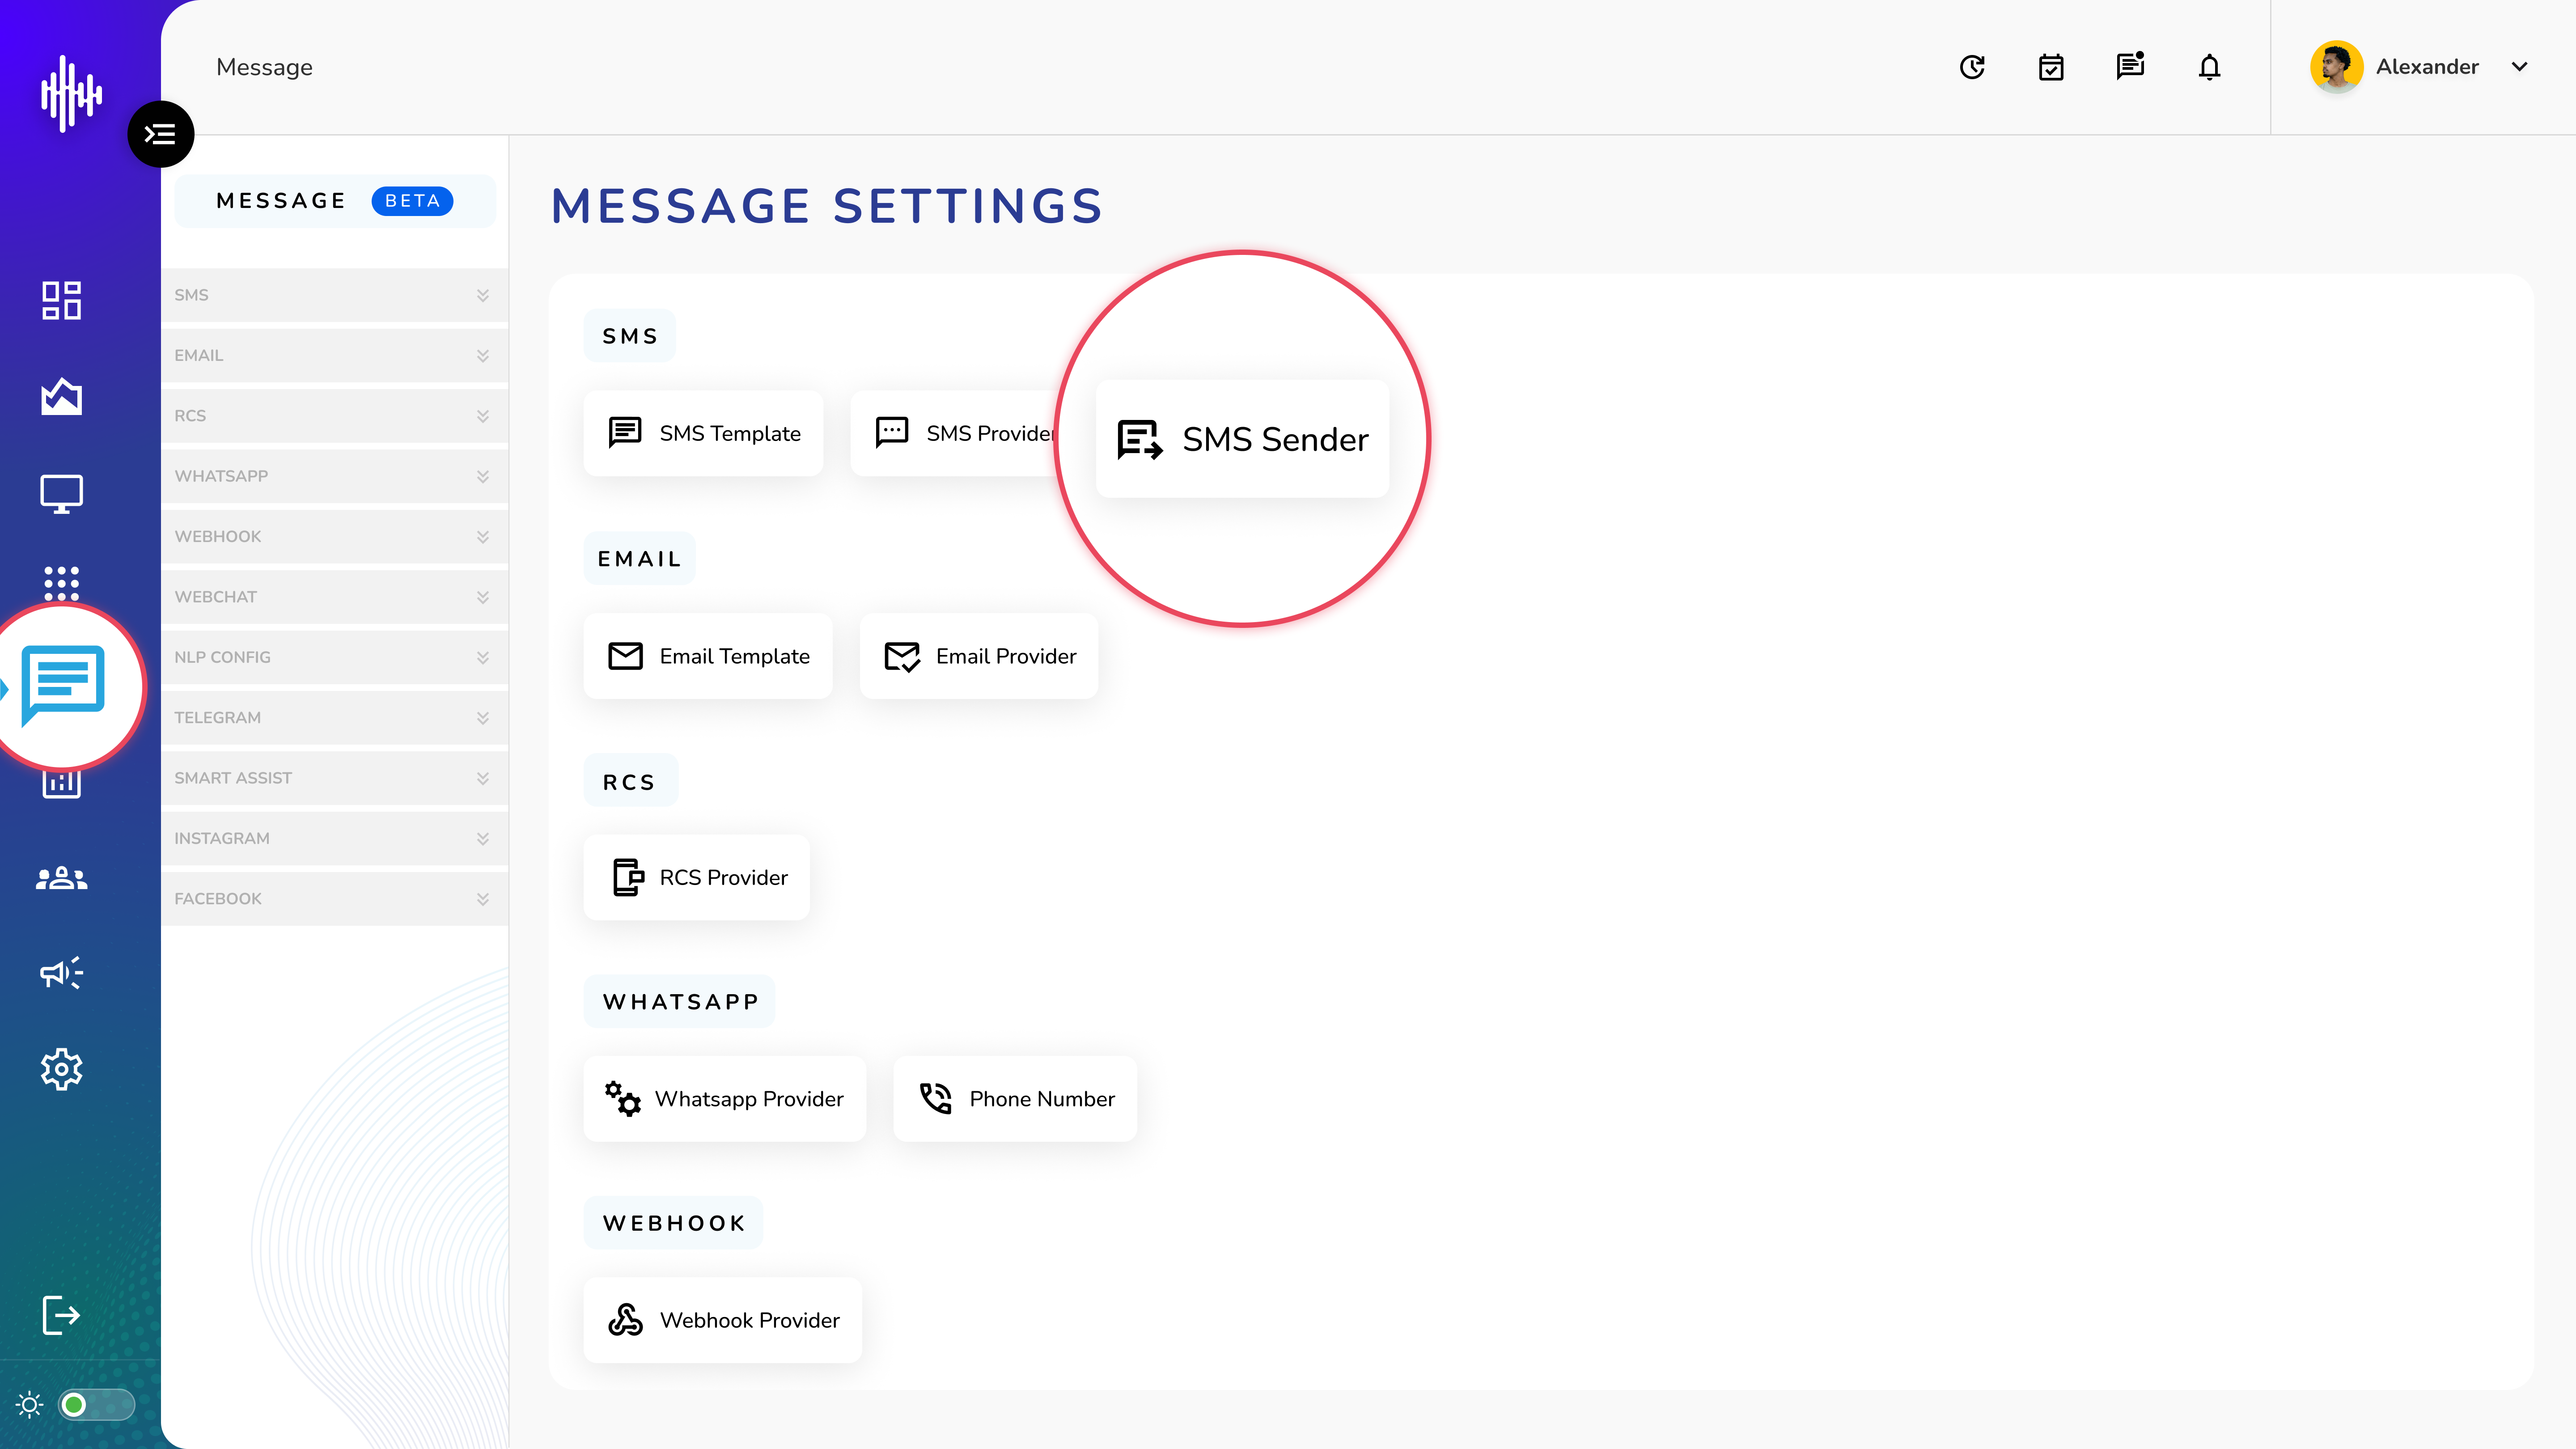This screenshot has width=2576, height=1449.
Task: Open the calendar check icon in header
Action: (x=2051, y=67)
